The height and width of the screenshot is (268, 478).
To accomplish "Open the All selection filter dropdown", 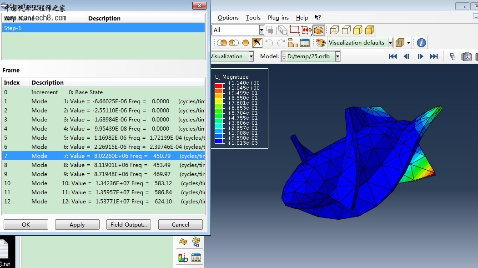I will 262,30.
